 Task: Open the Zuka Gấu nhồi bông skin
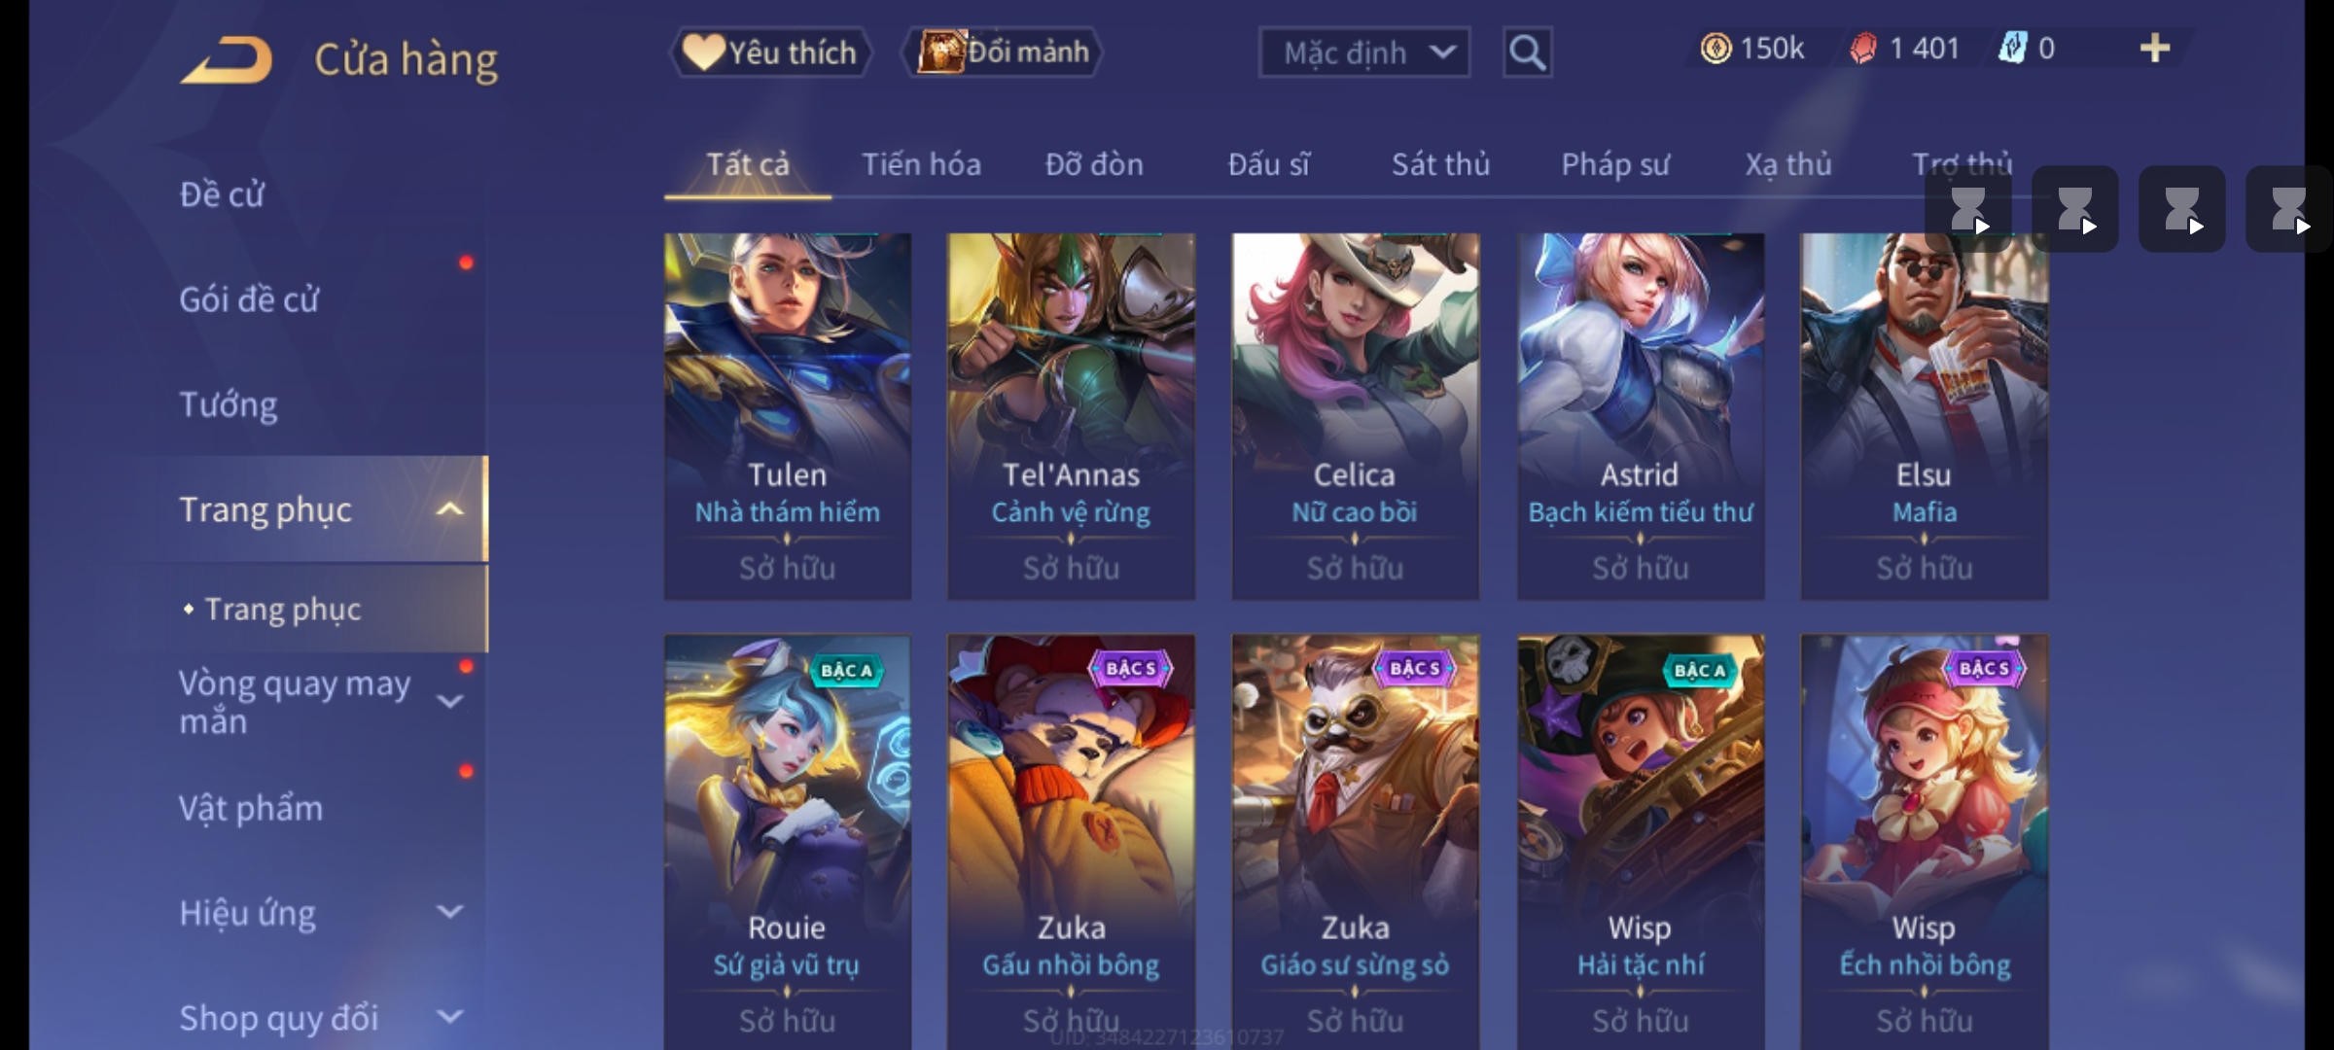pyautogui.click(x=1071, y=842)
